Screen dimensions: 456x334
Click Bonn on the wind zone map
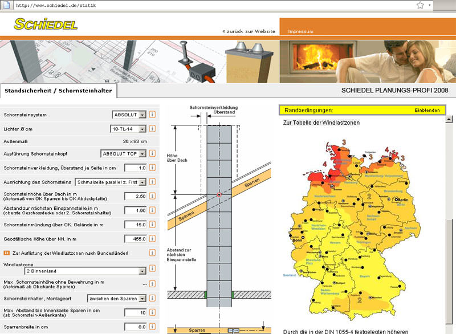click(298, 240)
